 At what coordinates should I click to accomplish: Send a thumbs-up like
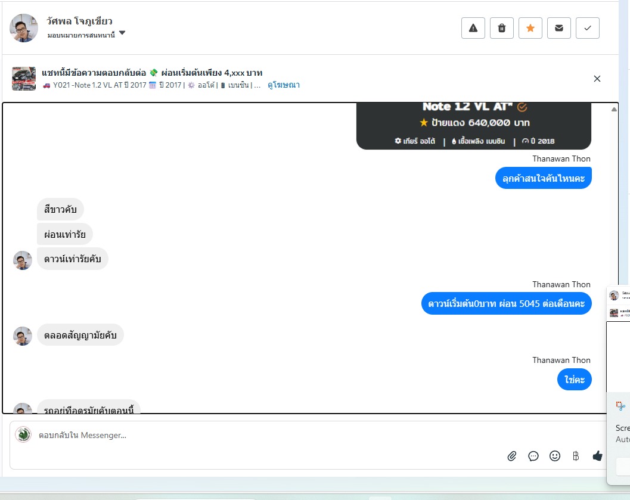click(x=597, y=456)
